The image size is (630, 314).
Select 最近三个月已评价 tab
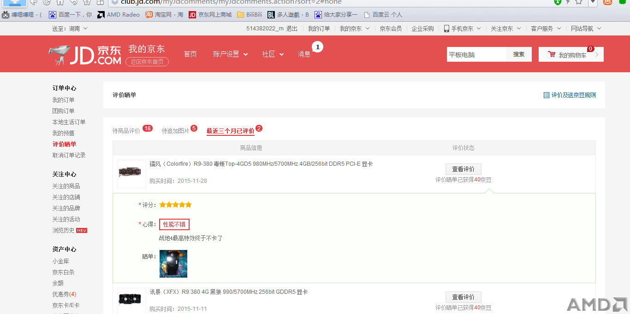point(230,131)
